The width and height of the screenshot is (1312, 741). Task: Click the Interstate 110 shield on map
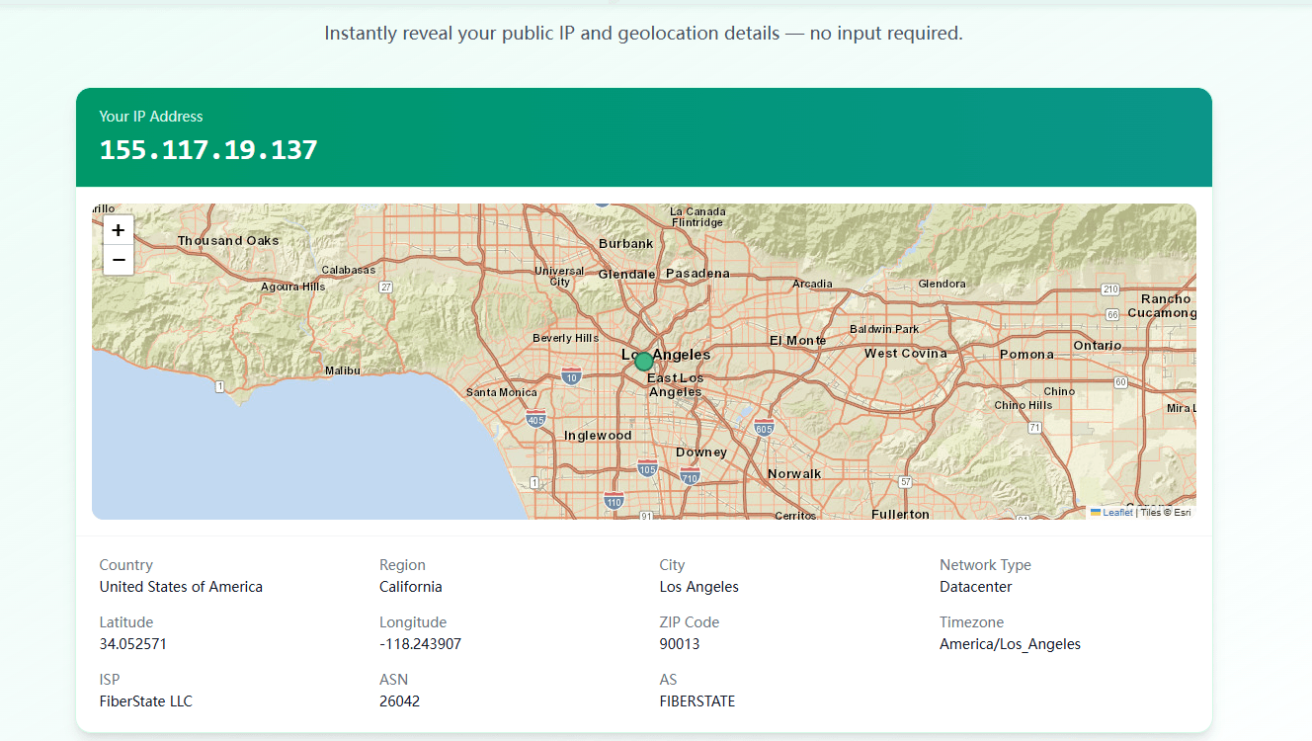click(x=614, y=501)
